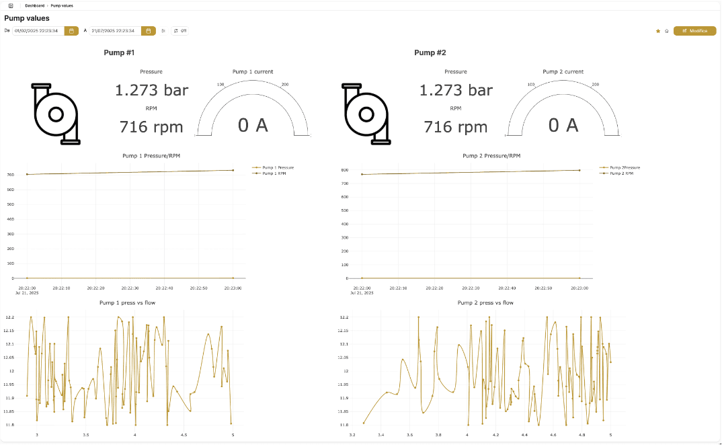
Task: Click the start date input field
Action: tap(38, 31)
